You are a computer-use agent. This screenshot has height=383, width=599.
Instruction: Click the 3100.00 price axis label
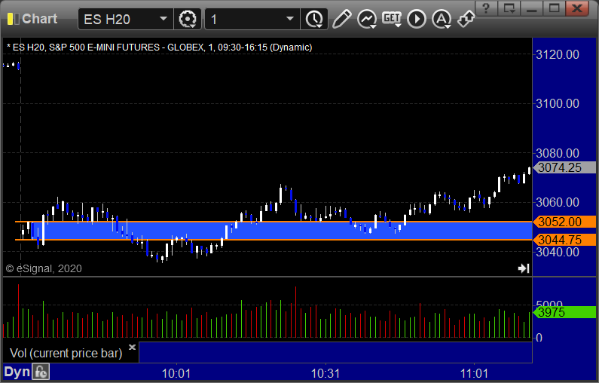tap(558, 103)
